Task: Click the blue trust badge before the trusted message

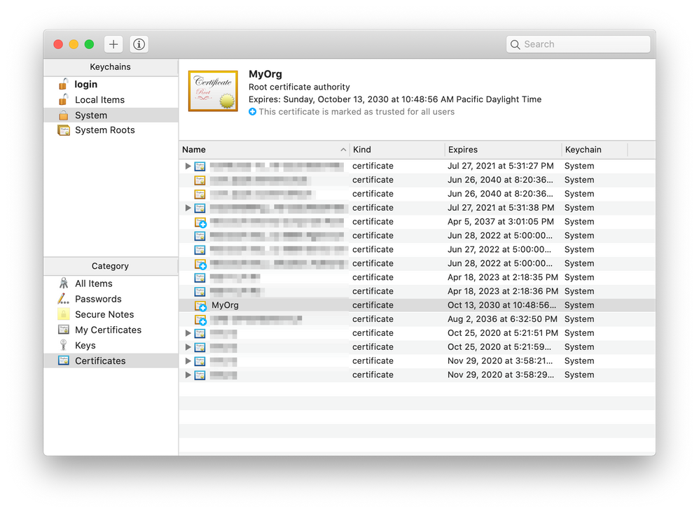Action: 252,111
